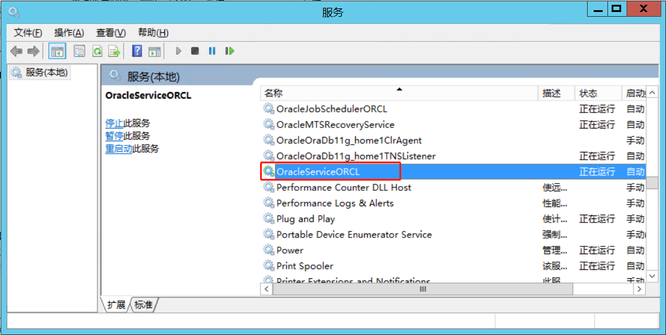Click 正在运行 status of Plug and Play

click(x=597, y=219)
